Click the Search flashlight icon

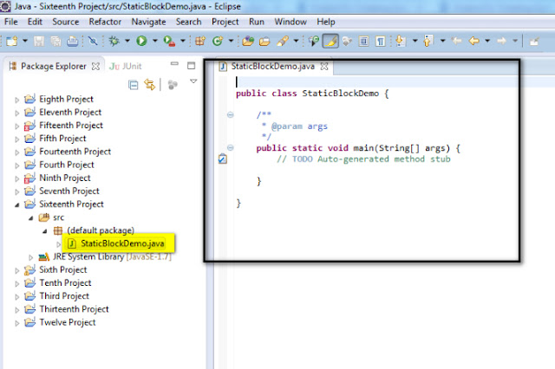tap(283, 41)
